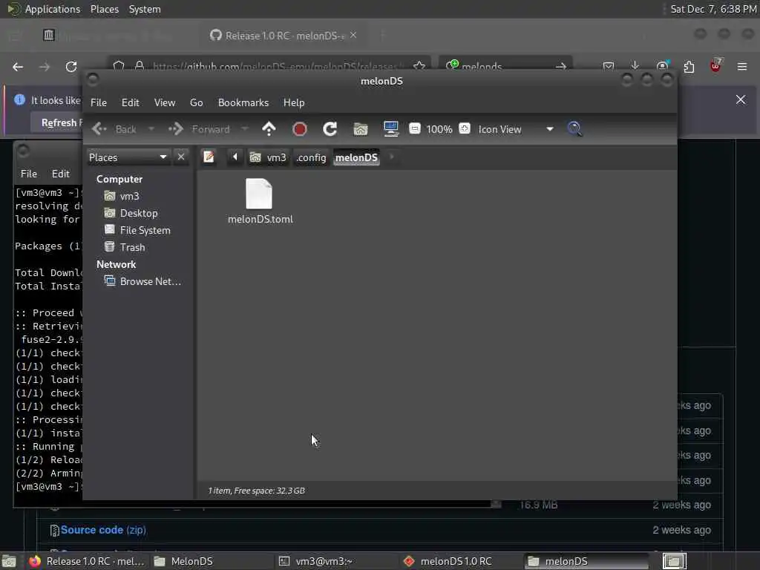Jump to vm3 in the path bar
This screenshot has height=570, width=760.
[268, 157]
